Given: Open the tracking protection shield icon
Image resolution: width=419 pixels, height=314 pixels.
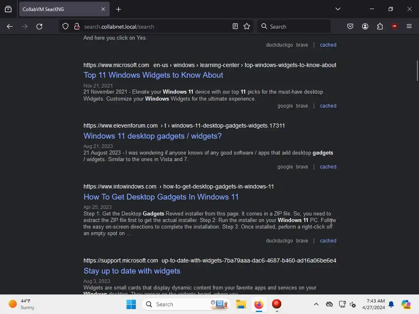Looking at the screenshot, I should 65,27.
